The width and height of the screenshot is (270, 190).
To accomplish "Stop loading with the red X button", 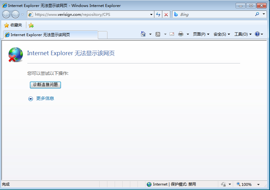I will [x=166, y=15].
